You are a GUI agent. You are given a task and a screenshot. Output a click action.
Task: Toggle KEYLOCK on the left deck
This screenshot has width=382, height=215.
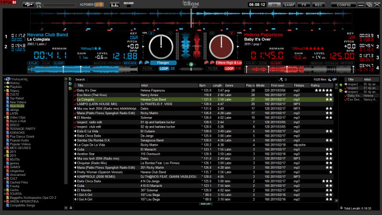130,63
